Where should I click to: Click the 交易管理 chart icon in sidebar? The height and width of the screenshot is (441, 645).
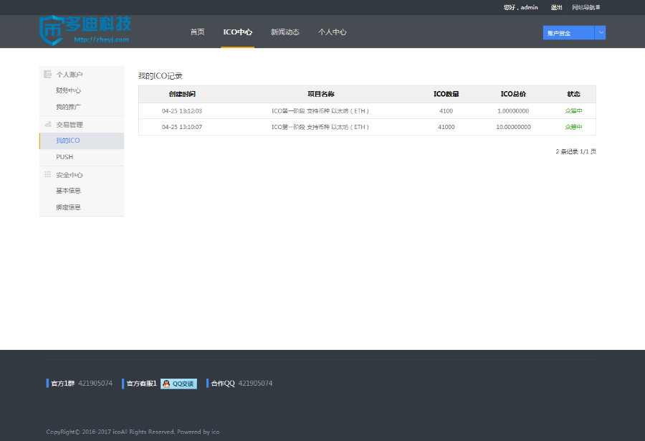click(48, 124)
